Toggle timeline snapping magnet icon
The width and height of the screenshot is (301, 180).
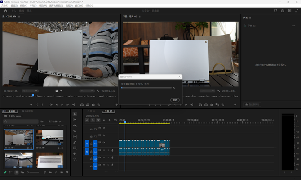pos(93,120)
